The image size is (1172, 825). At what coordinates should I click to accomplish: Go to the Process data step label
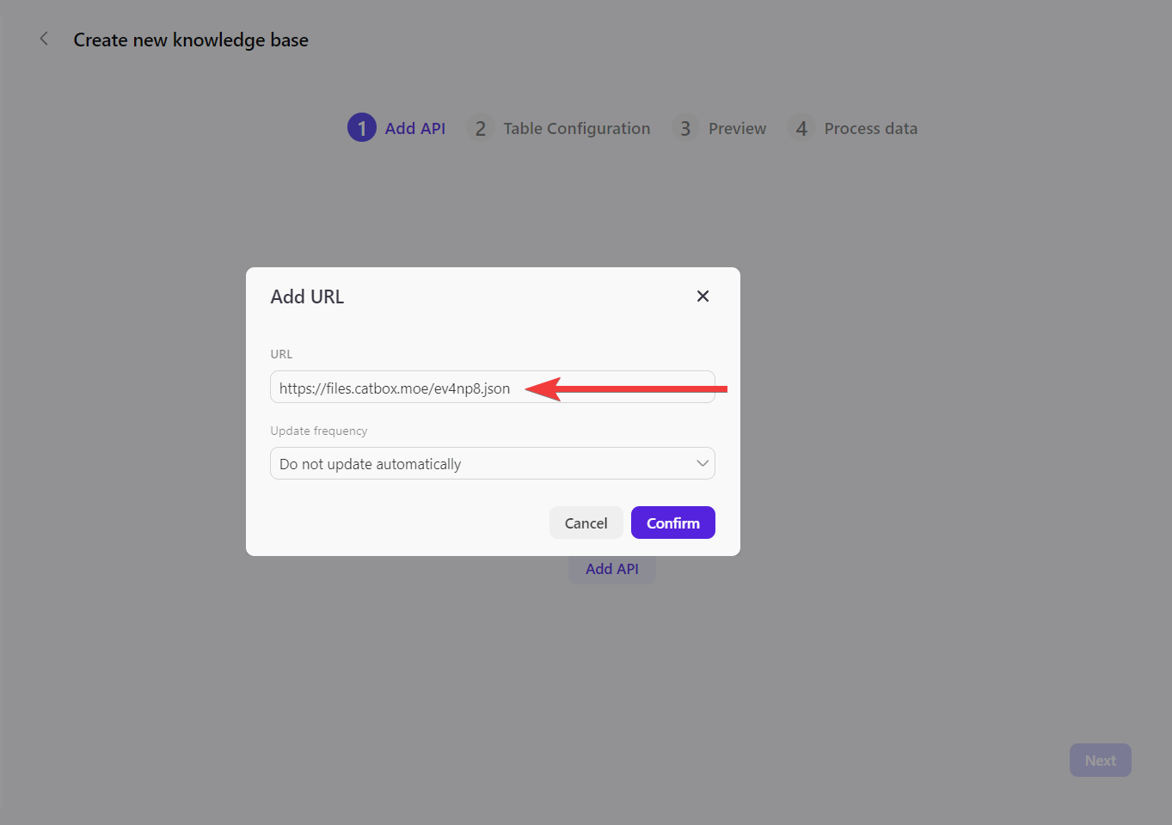click(x=870, y=128)
